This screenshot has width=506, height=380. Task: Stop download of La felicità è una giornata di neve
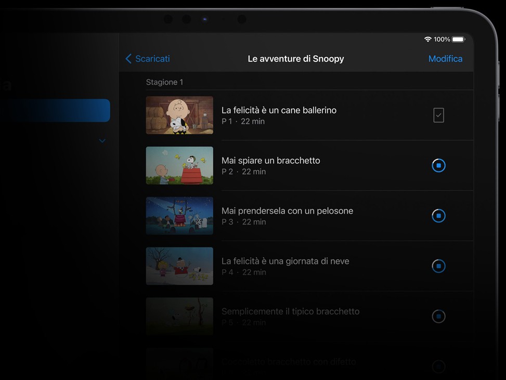coord(438,266)
